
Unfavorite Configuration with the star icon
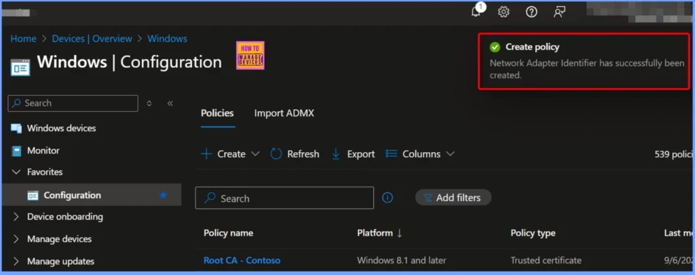click(163, 195)
